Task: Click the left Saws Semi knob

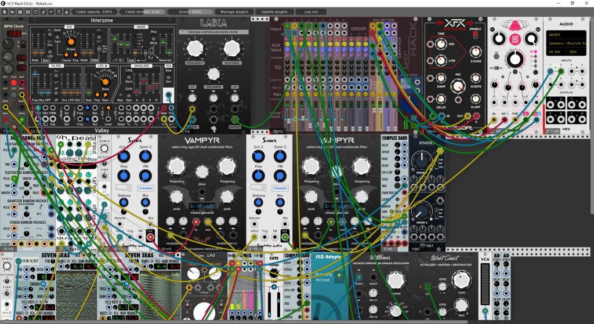Action: click(145, 156)
